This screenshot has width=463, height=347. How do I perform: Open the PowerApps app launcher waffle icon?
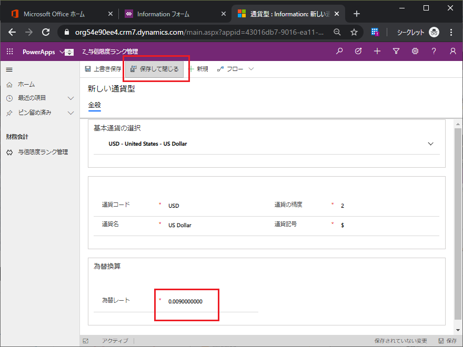point(9,52)
